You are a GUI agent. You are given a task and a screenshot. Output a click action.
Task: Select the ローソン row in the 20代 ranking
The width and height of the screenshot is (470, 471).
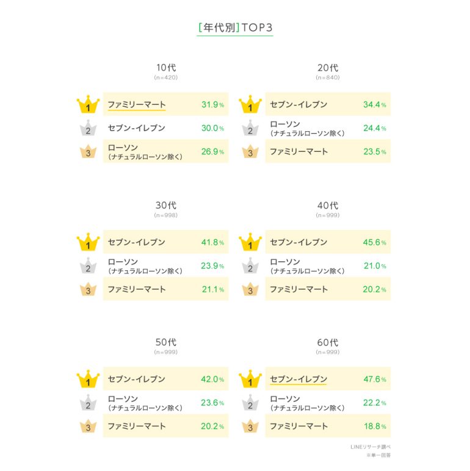[328, 128]
